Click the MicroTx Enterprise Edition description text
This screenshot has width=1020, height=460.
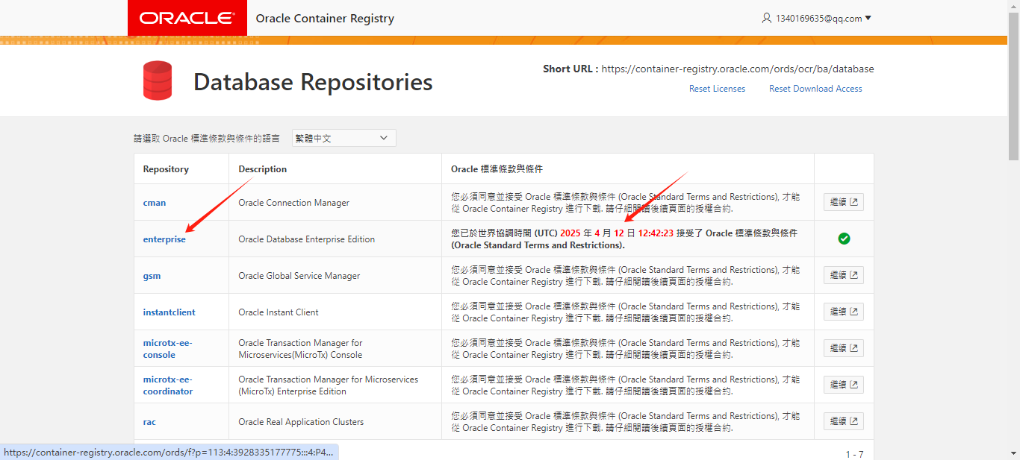[x=329, y=385]
